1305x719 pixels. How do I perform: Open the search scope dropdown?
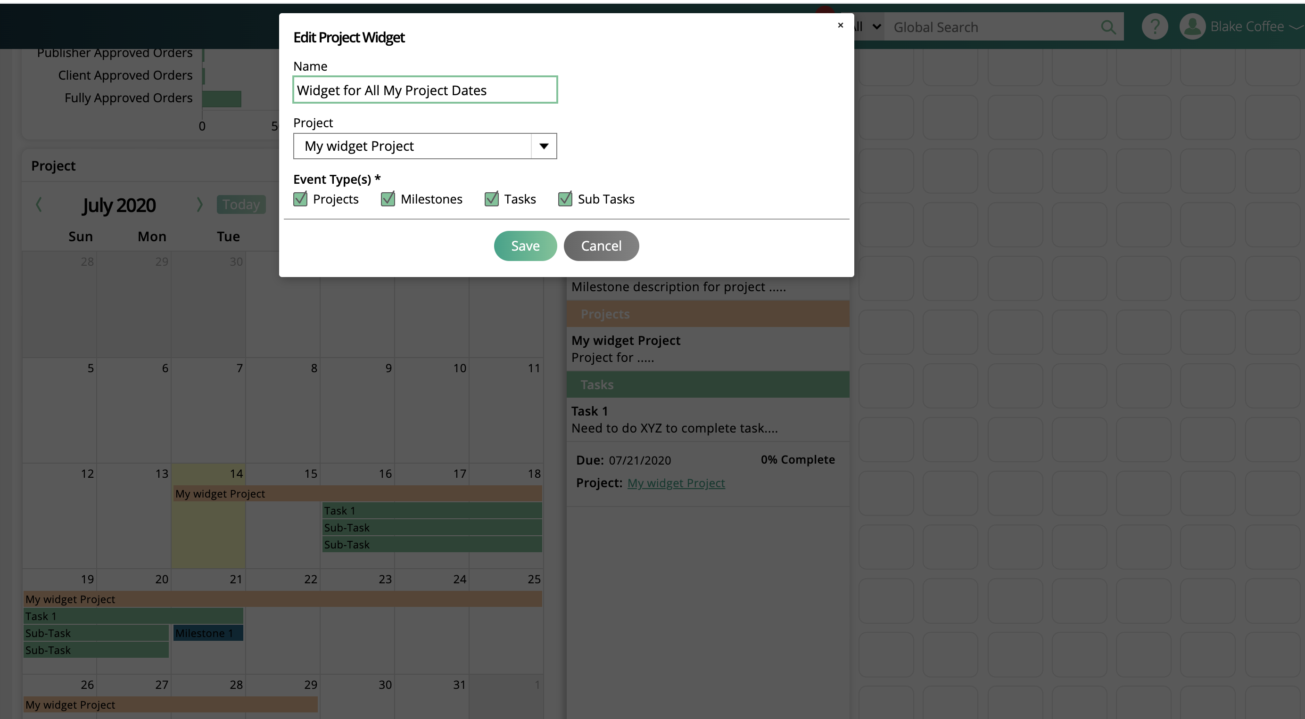click(x=867, y=26)
